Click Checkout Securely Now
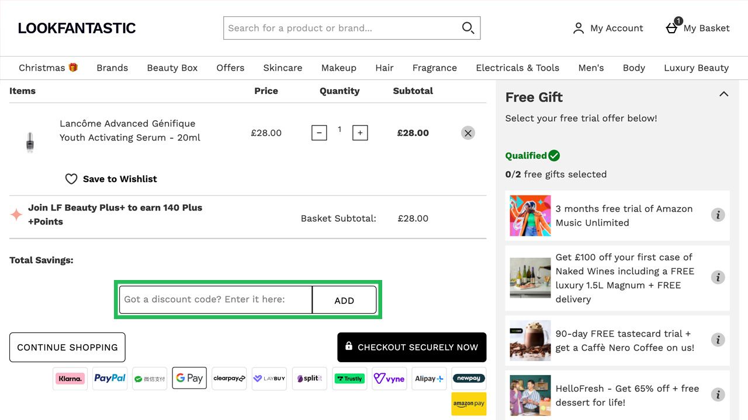 tap(412, 347)
